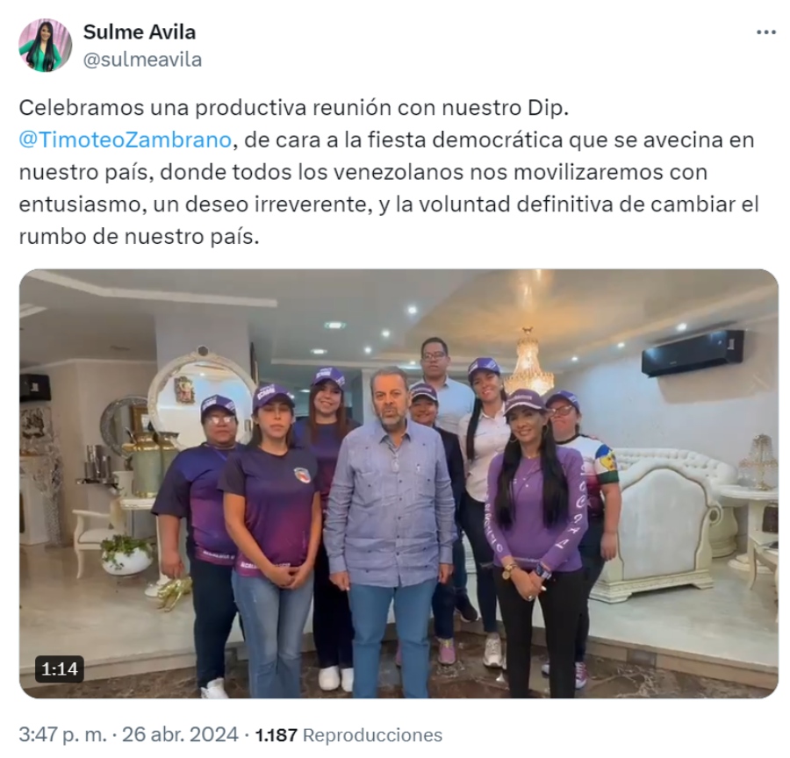
Task: Open the three-dot more options menu
Action: click(x=765, y=32)
